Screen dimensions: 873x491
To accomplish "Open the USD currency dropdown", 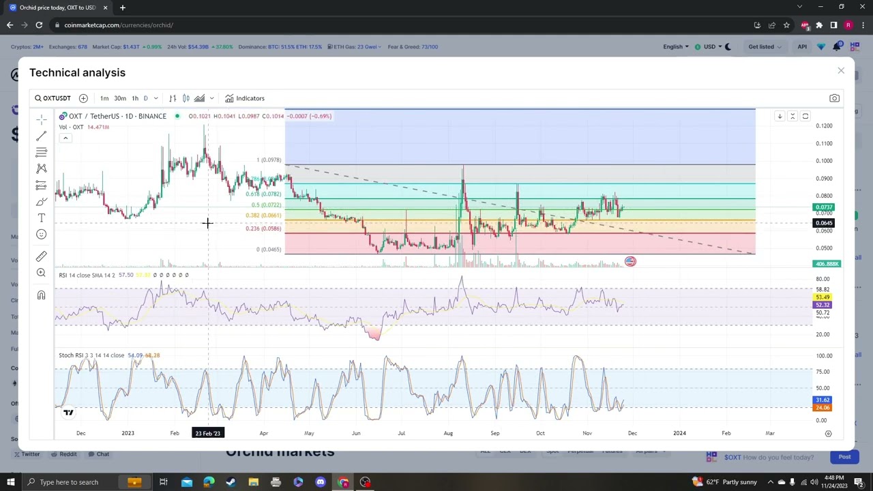I will (709, 47).
